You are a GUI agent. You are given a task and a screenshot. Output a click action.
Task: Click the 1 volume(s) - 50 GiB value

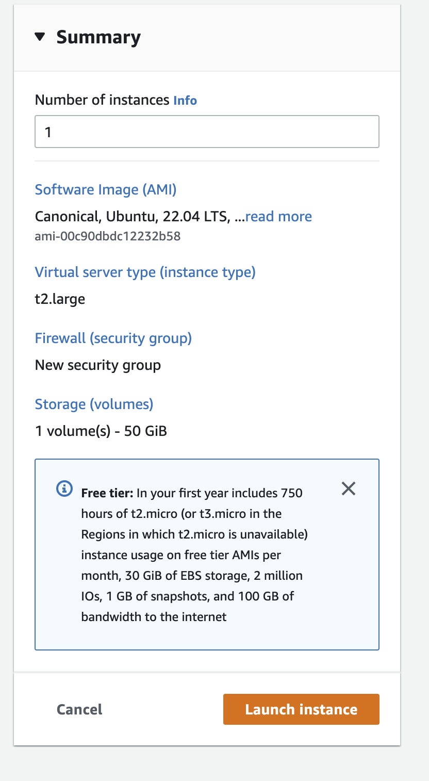pyautogui.click(x=101, y=431)
